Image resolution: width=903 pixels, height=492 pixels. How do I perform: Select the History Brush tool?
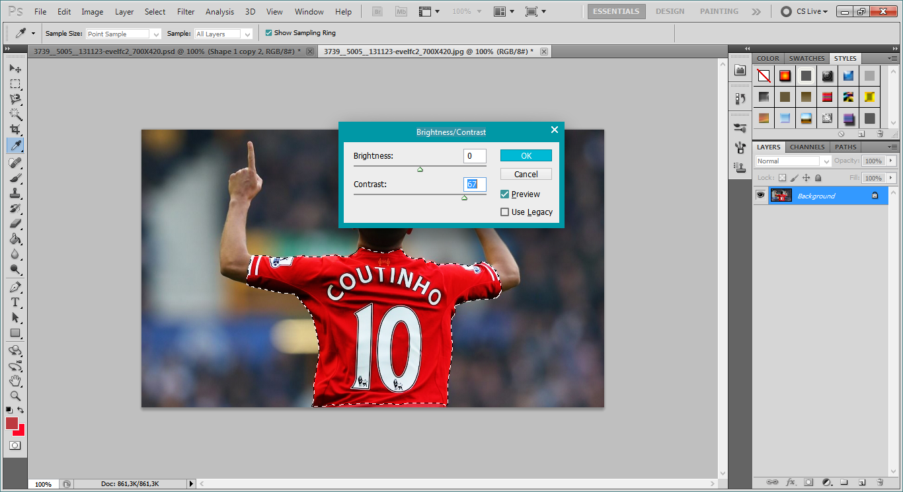[15, 208]
